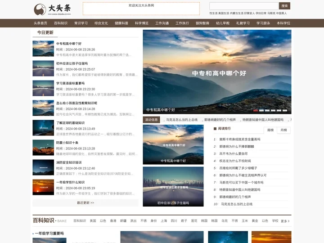
Task: Open ranked item 吕不韦为什么要自尽
Action: coord(234,154)
